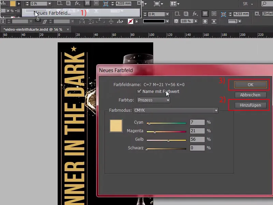Click the no-fill swatch with red slash
This screenshot has width=273, height=205.
[130, 22]
